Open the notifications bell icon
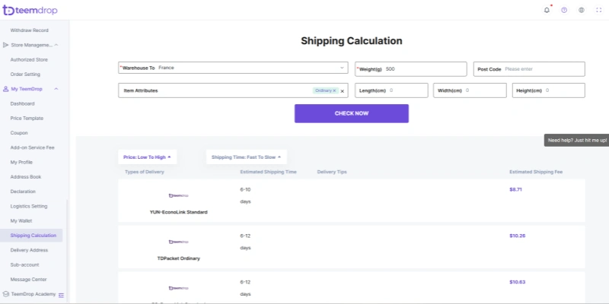The image size is (609, 304). click(x=547, y=10)
